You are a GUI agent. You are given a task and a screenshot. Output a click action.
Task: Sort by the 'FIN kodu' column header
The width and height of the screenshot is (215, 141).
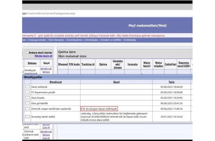[x=74, y=64]
